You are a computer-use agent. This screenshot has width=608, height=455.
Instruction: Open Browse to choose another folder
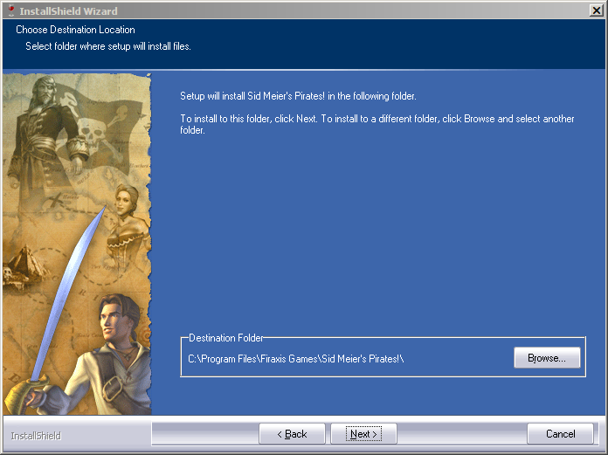pos(547,358)
